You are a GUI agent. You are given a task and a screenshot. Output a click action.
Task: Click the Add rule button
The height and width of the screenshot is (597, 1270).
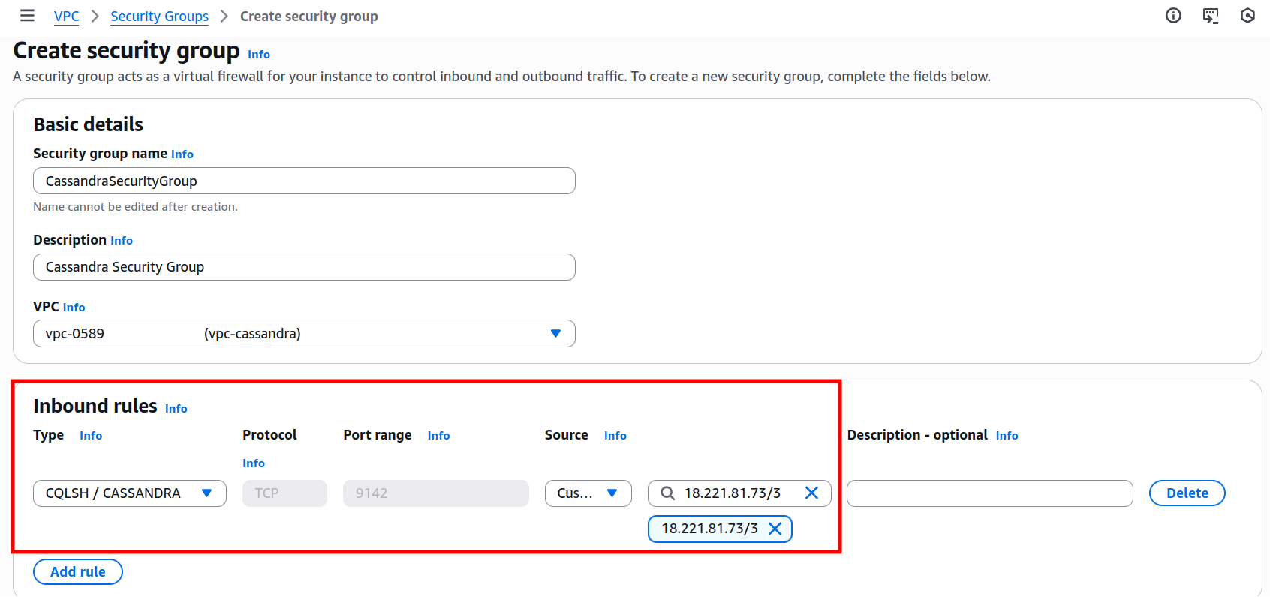(78, 571)
